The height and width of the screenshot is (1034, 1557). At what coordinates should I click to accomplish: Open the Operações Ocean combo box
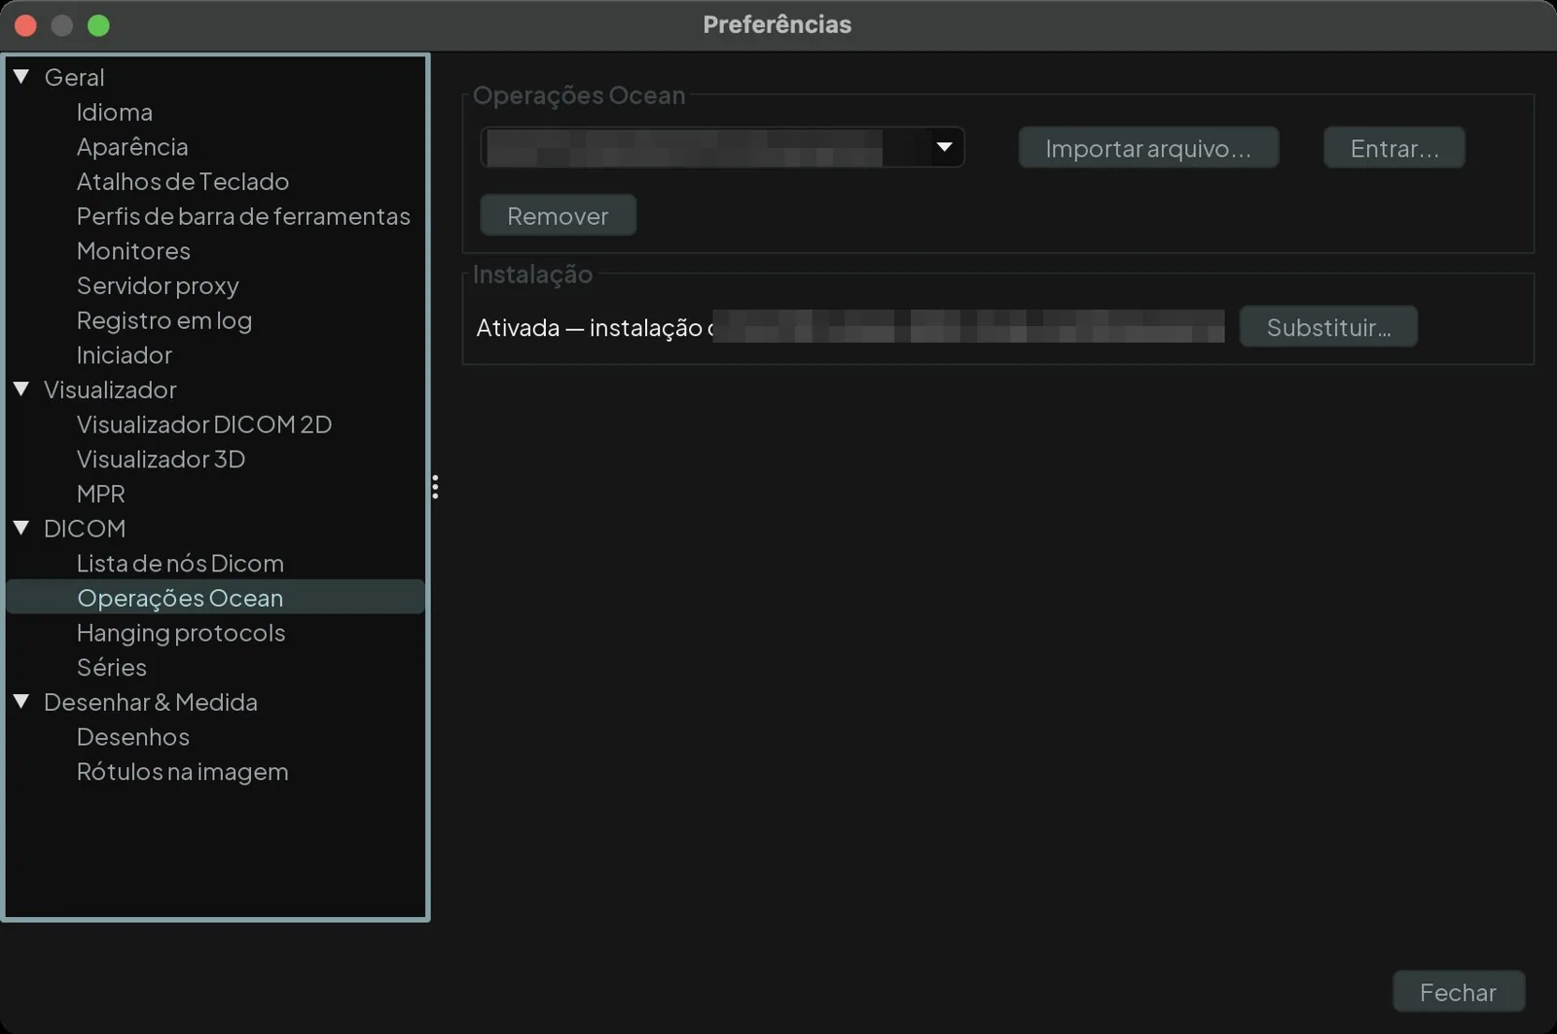pos(722,147)
